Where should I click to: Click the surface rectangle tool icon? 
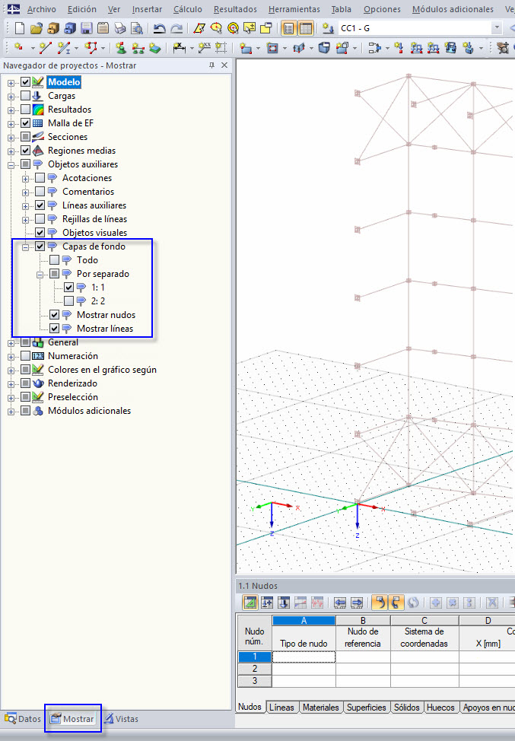245,47
